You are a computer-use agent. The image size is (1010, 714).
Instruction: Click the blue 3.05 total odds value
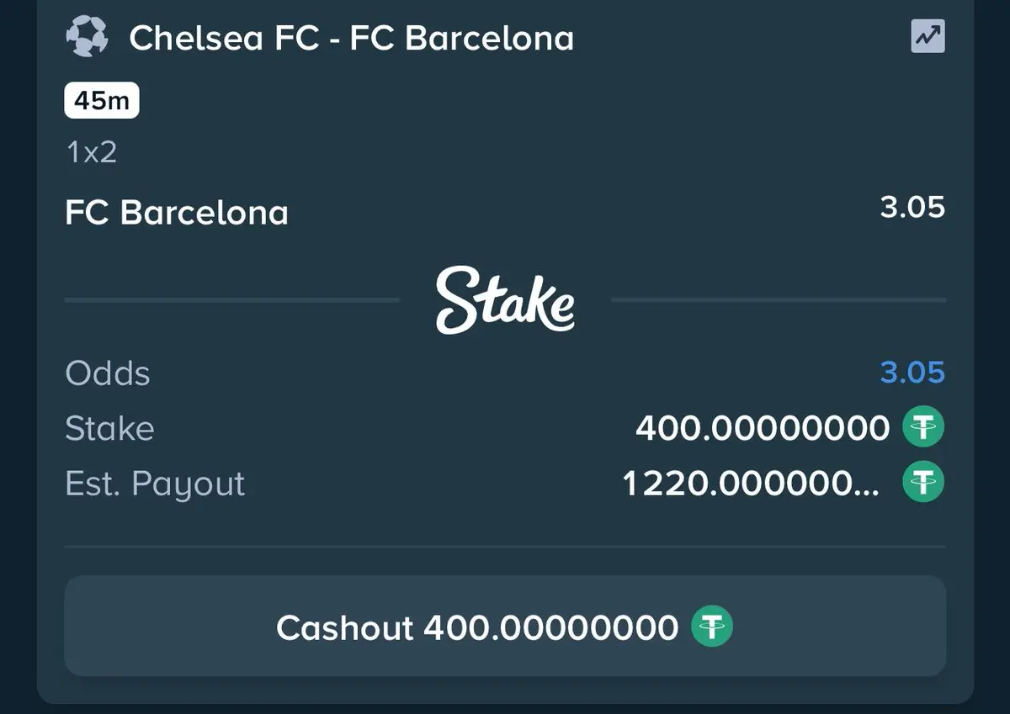(x=912, y=372)
